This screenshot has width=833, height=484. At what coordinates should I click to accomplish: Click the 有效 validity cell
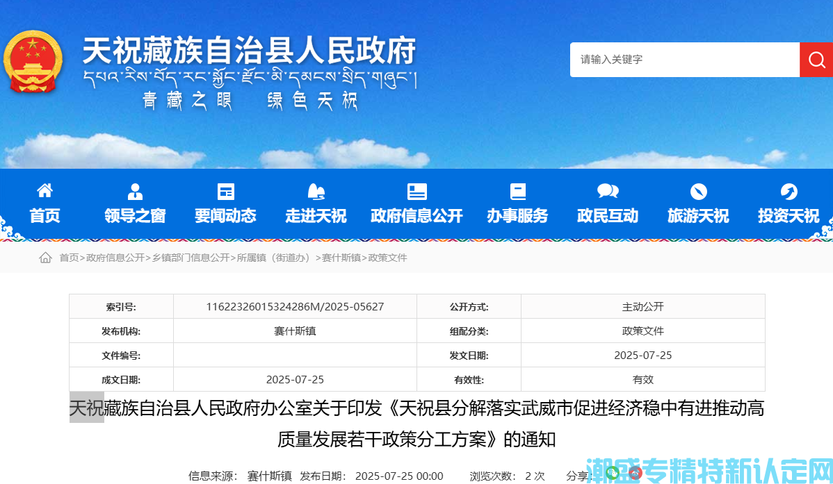(642, 380)
